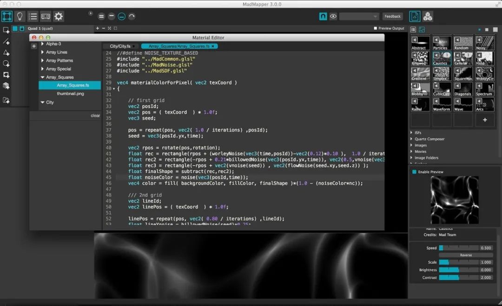Select the add line tool in left sidebar
This screenshot has width=502, height=306.
pyautogui.click(x=6, y=42)
